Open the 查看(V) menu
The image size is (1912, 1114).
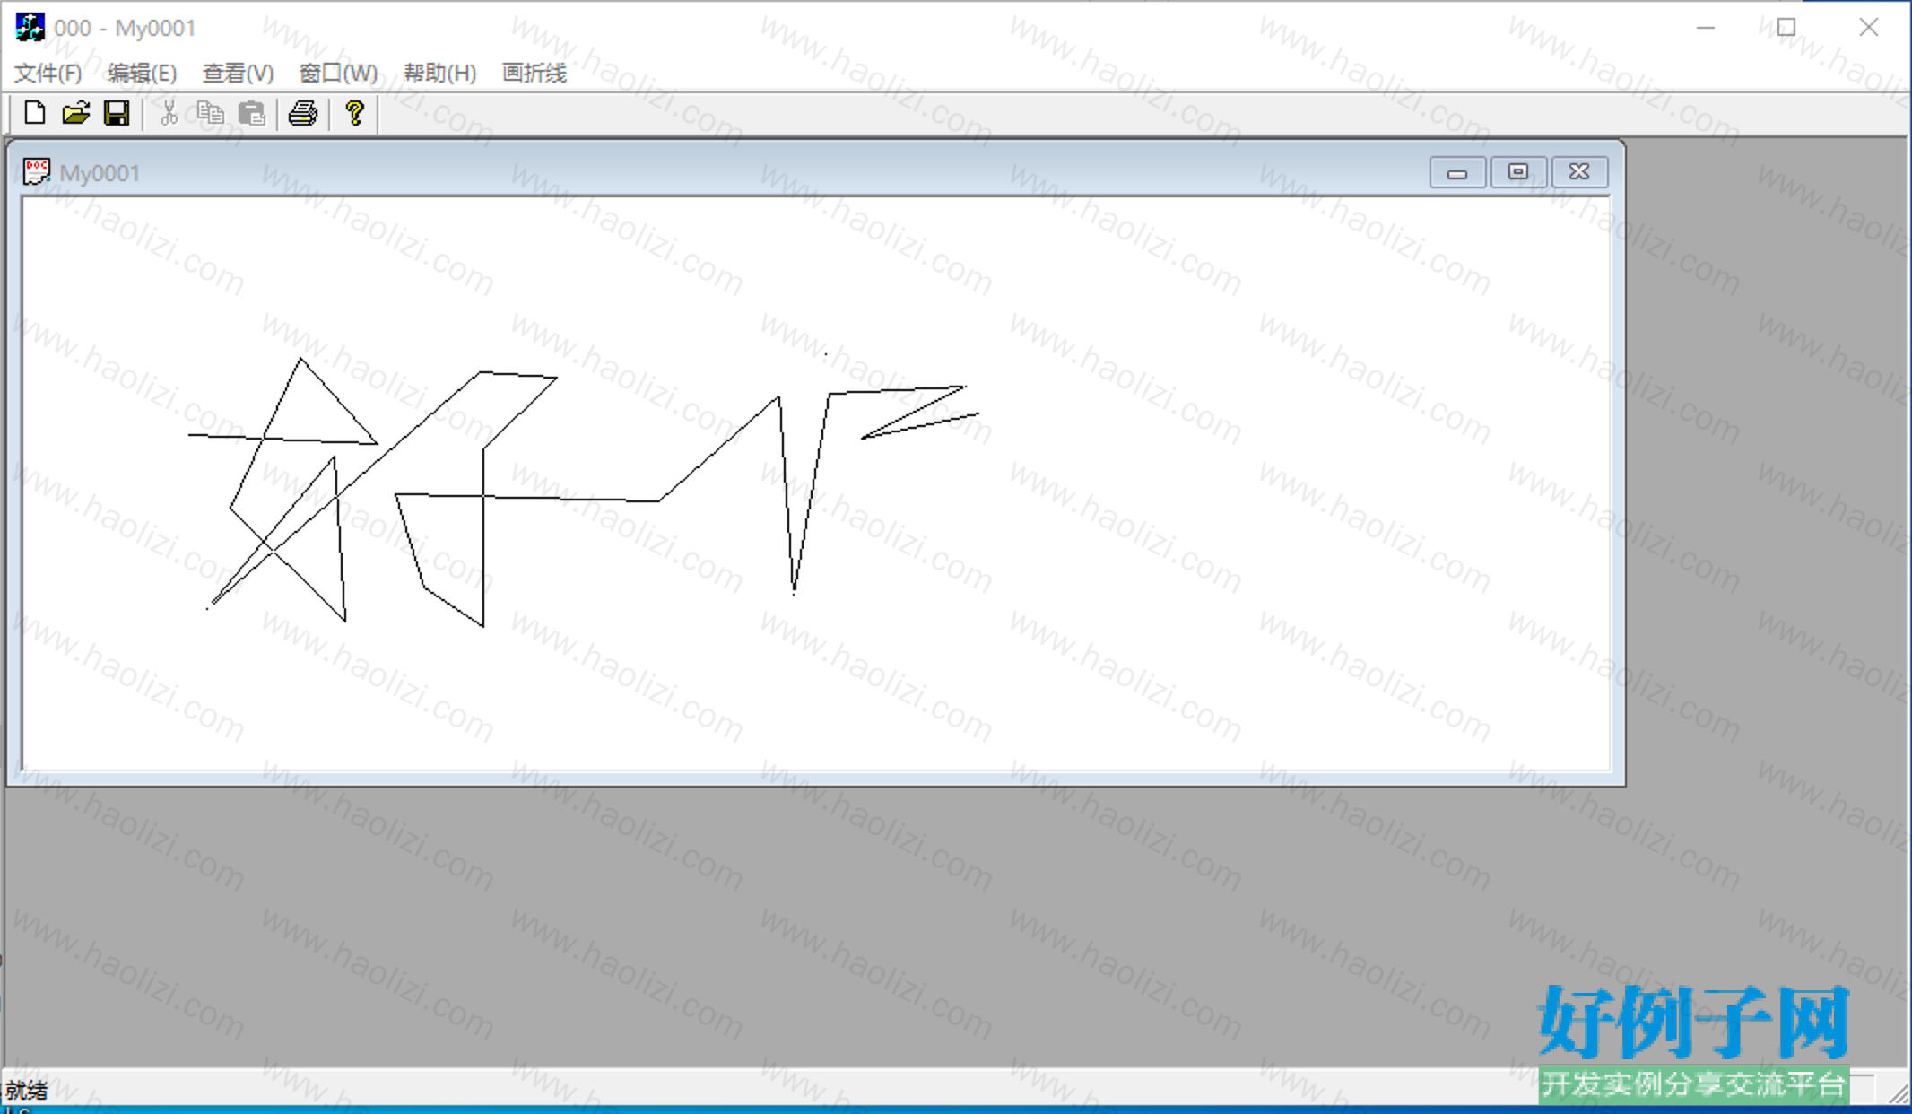click(238, 73)
